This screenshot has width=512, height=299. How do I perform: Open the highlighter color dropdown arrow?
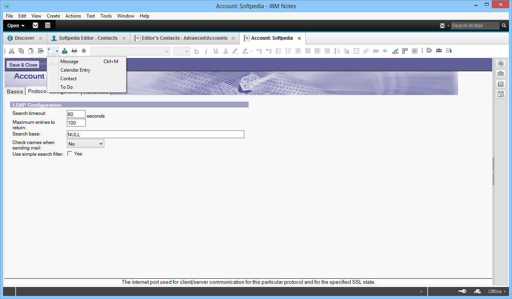pyautogui.click(x=251, y=51)
